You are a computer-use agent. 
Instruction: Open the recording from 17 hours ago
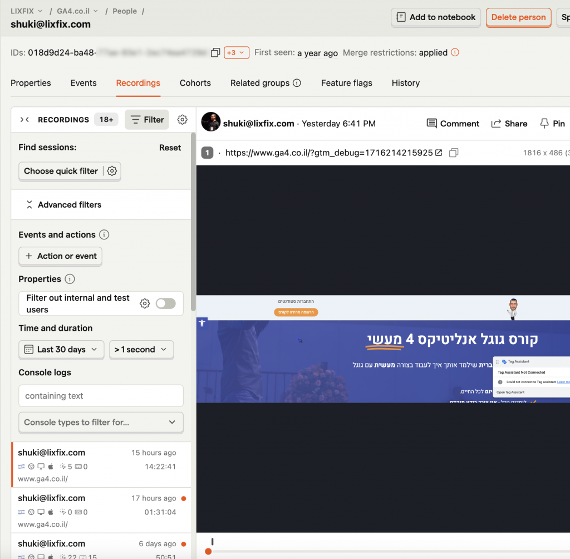[x=101, y=510]
